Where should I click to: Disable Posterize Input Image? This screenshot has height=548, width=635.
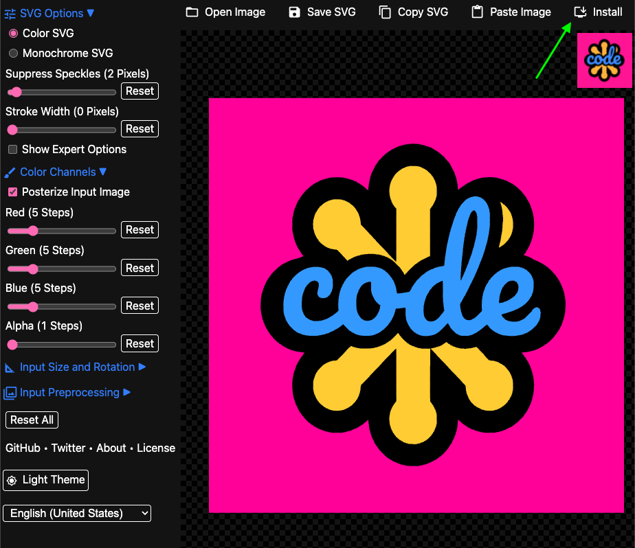(12, 192)
